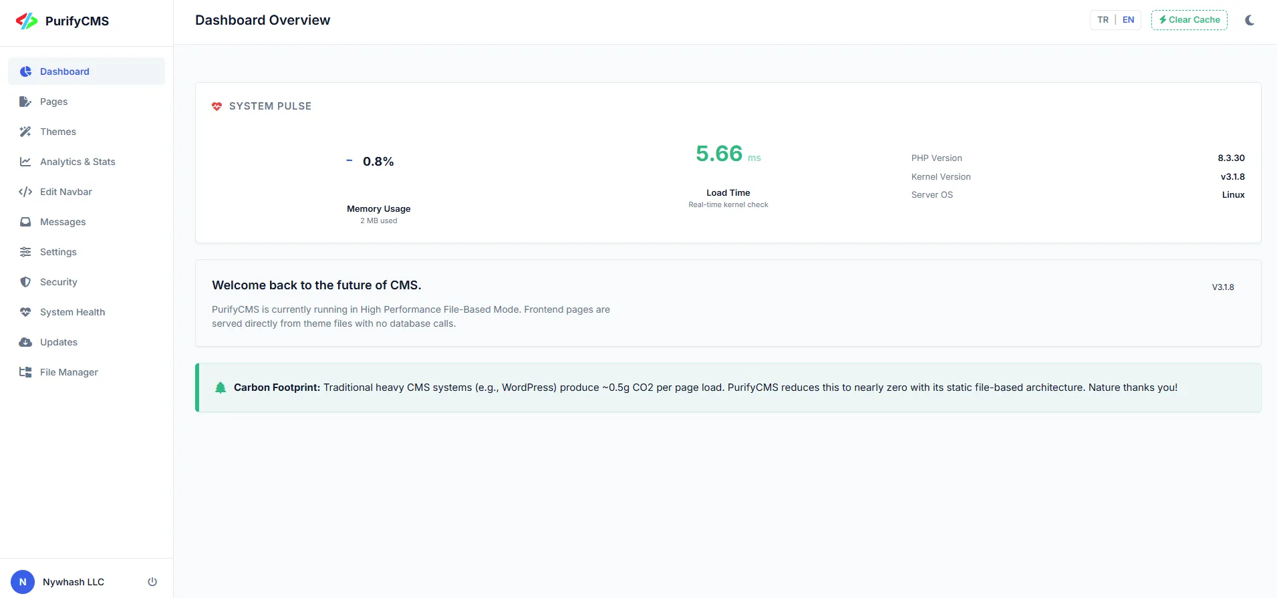Go to Themes section
The width and height of the screenshot is (1277, 598).
pos(86,132)
